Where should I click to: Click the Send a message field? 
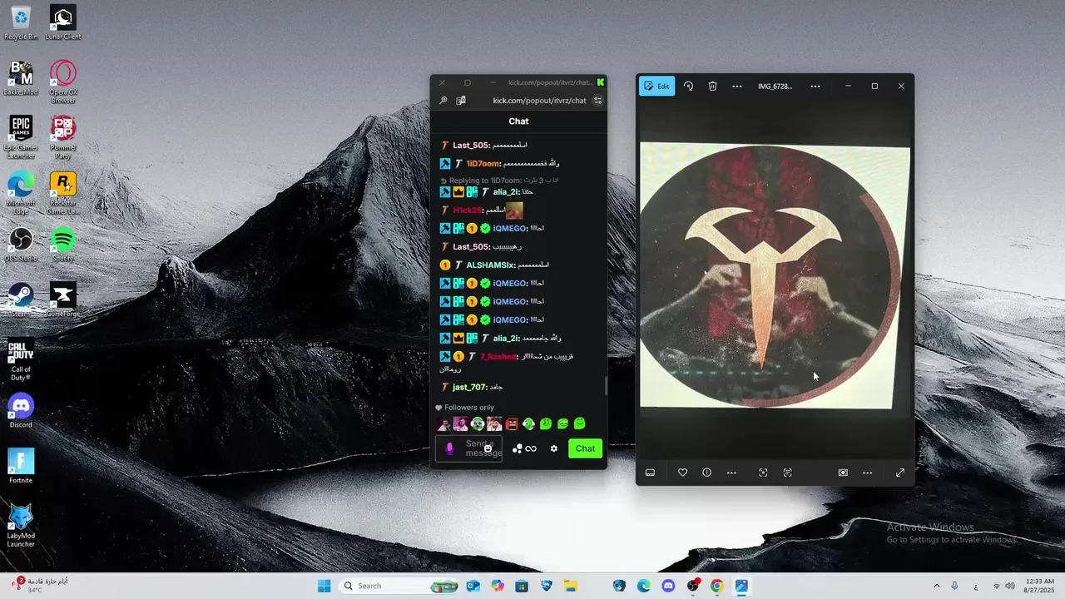click(468, 448)
